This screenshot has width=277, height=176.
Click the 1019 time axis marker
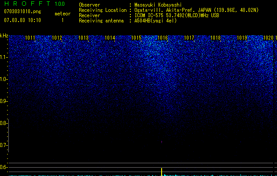pos(242,38)
